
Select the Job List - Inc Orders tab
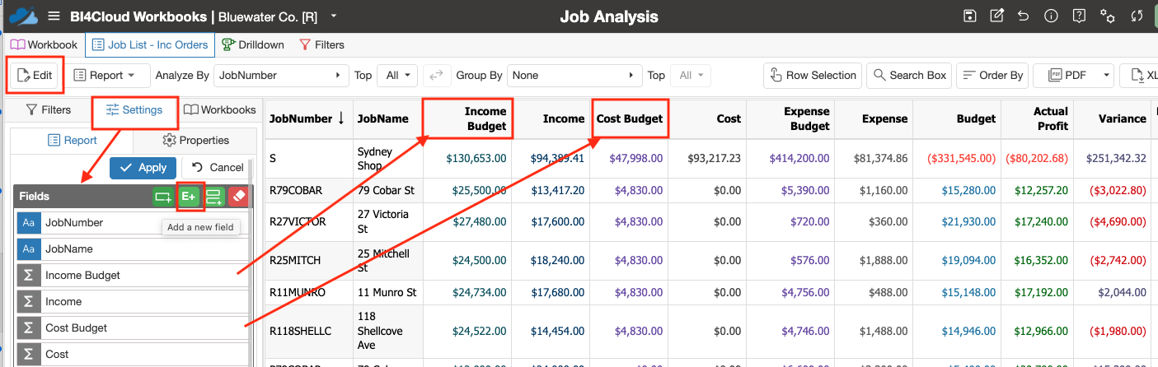pos(150,44)
